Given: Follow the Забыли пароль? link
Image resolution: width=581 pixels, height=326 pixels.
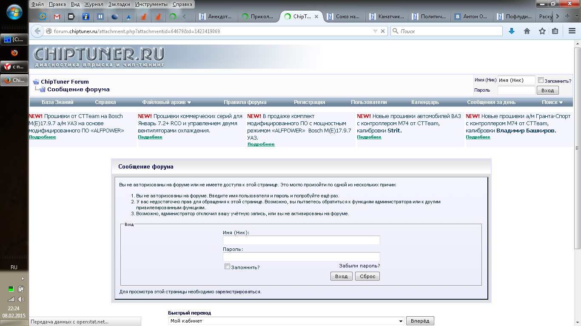Looking at the screenshot, I should (359, 266).
